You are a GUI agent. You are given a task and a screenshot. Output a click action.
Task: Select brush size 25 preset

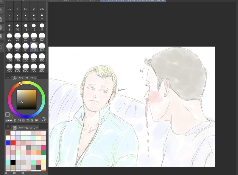point(18,37)
